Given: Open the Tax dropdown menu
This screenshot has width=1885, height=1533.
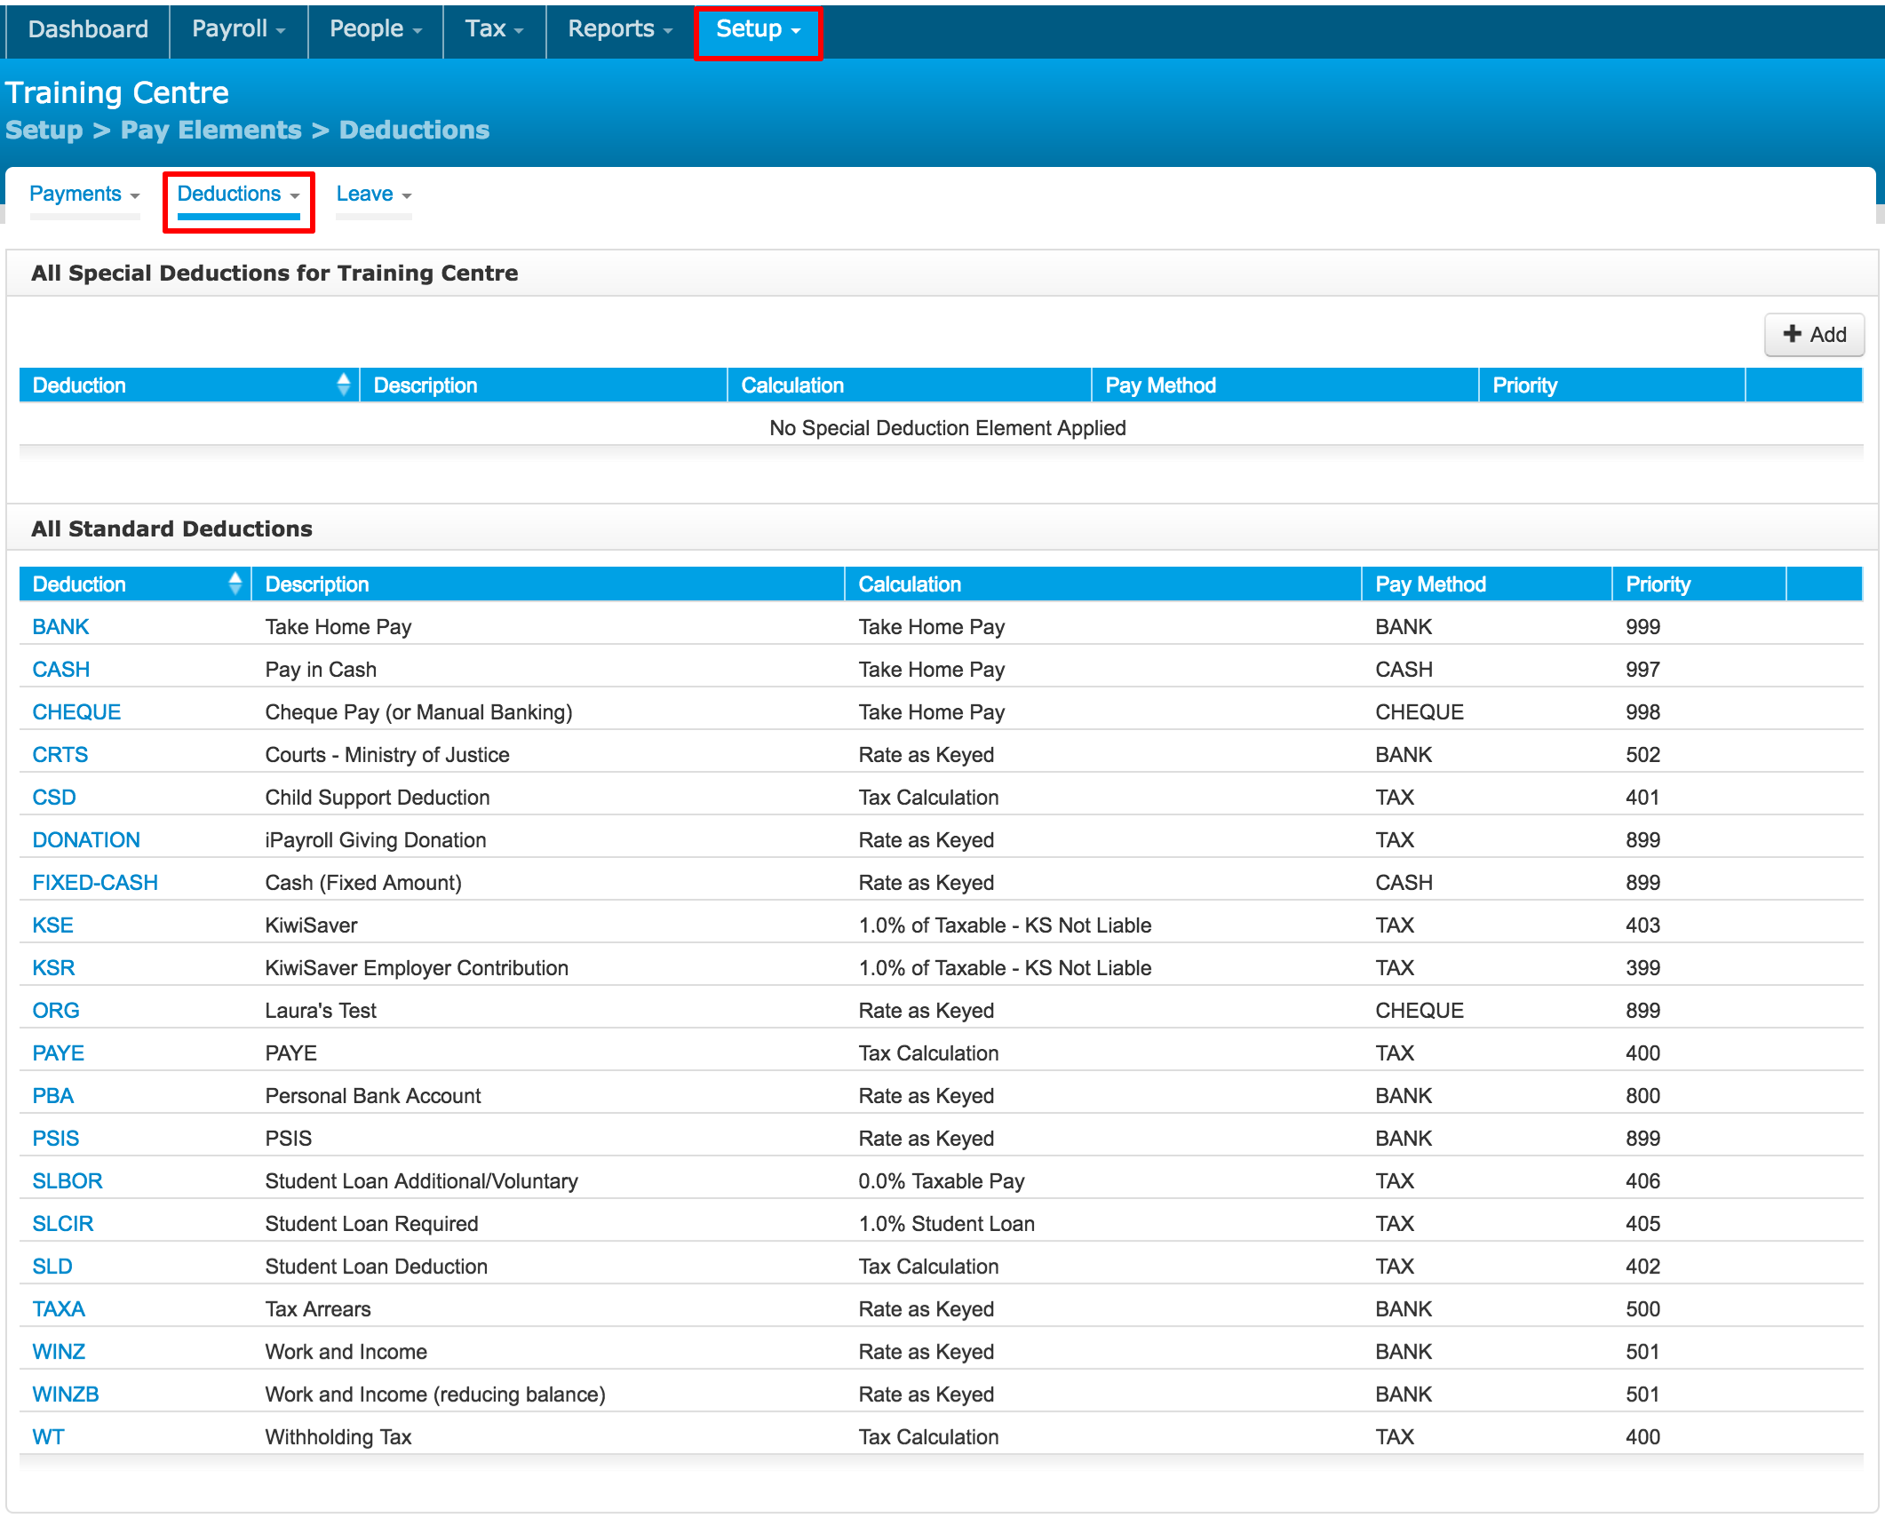Looking at the screenshot, I should [494, 29].
